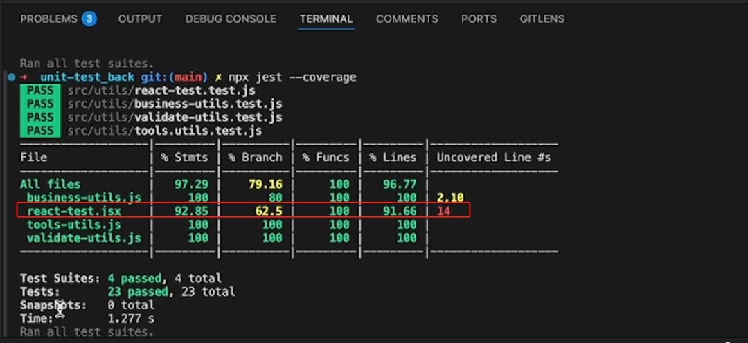Screen dimensions: 748x343
Task: Click the Uncovered Line #s column header
Action: pos(493,157)
